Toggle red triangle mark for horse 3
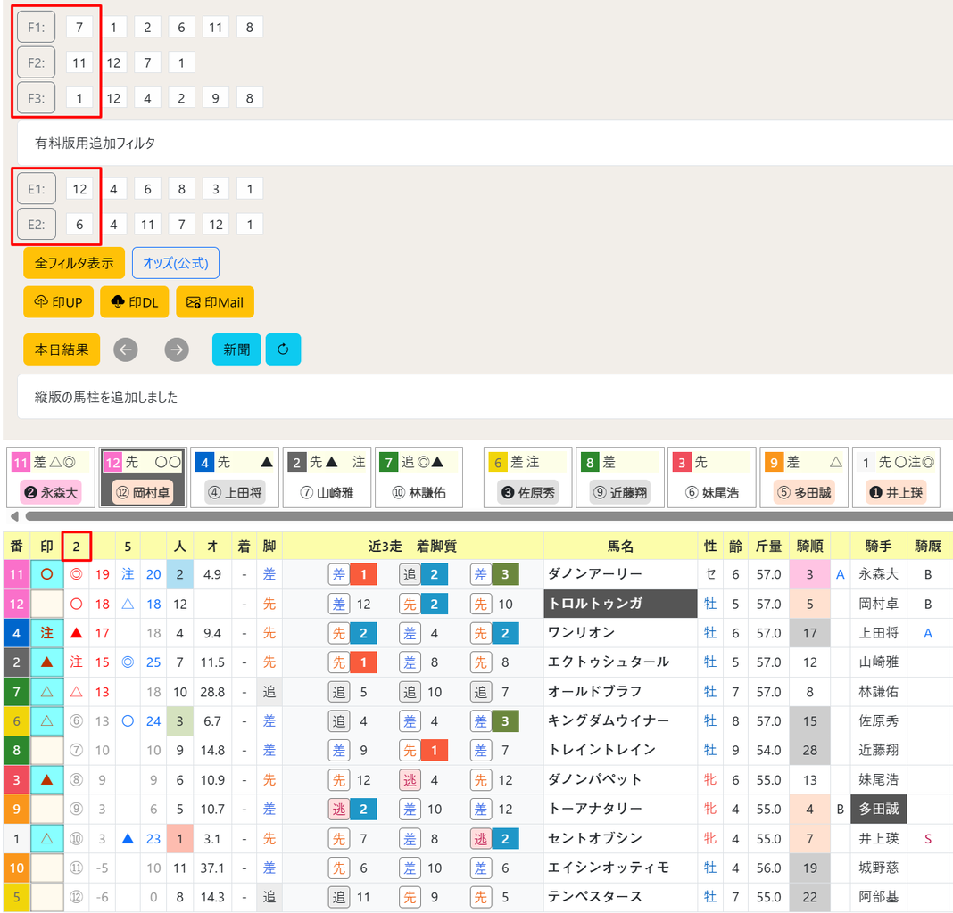 pos(46,780)
